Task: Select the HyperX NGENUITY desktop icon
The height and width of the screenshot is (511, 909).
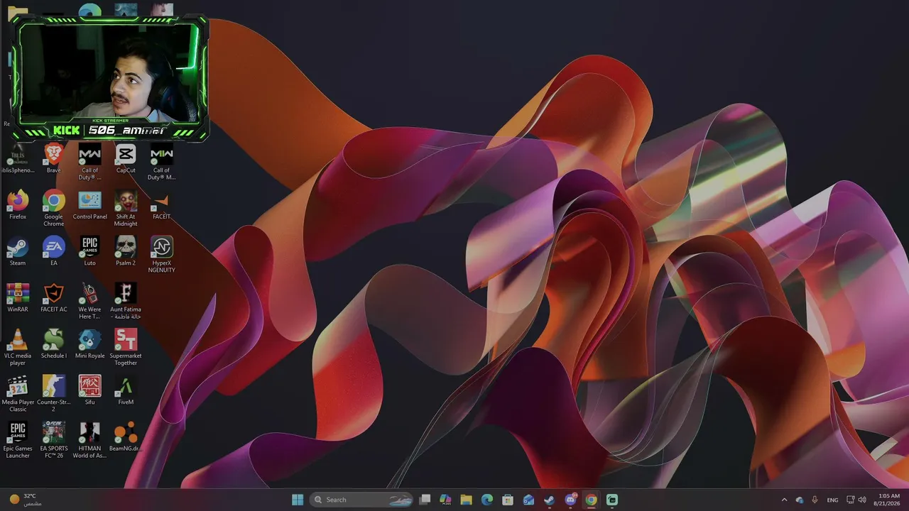Action: (x=161, y=247)
